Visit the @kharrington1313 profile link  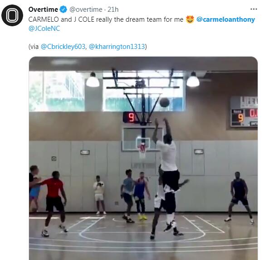117,47
